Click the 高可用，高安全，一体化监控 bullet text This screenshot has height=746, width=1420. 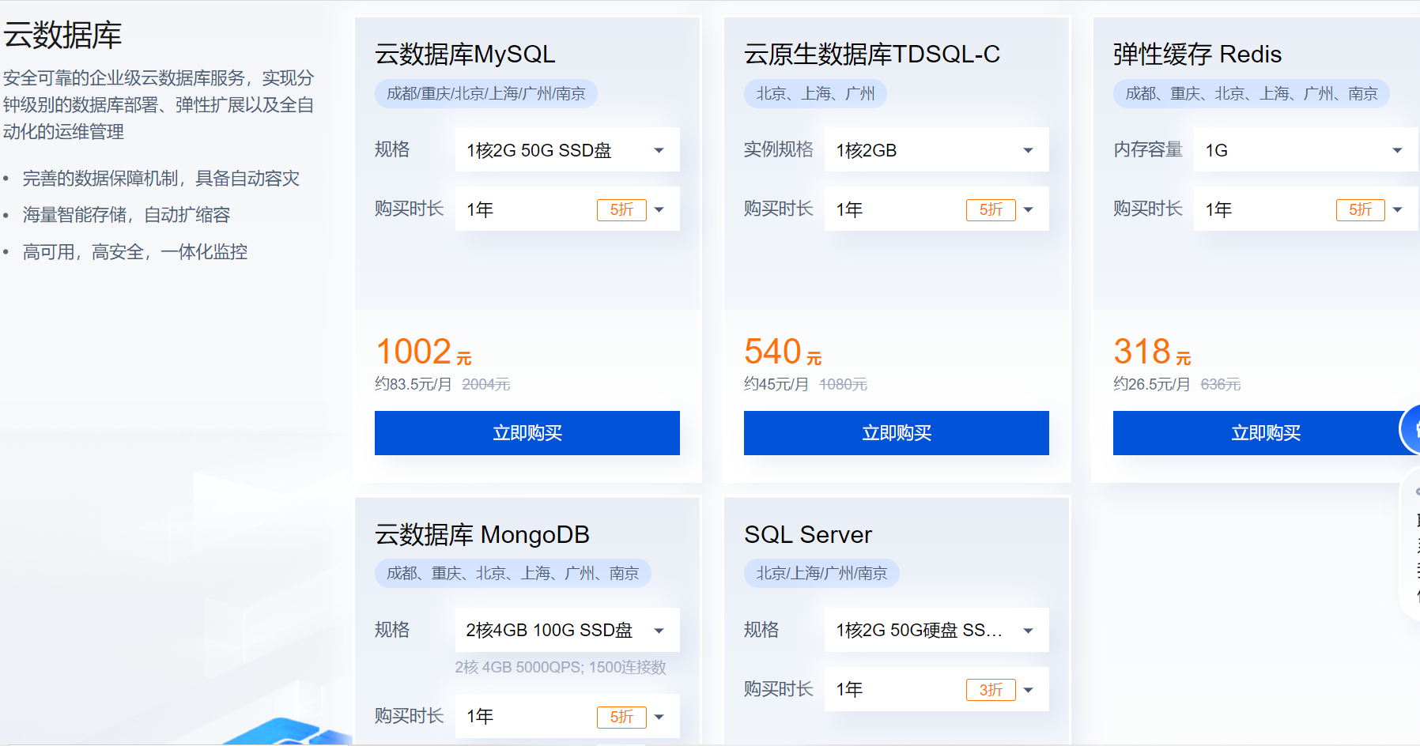[135, 252]
